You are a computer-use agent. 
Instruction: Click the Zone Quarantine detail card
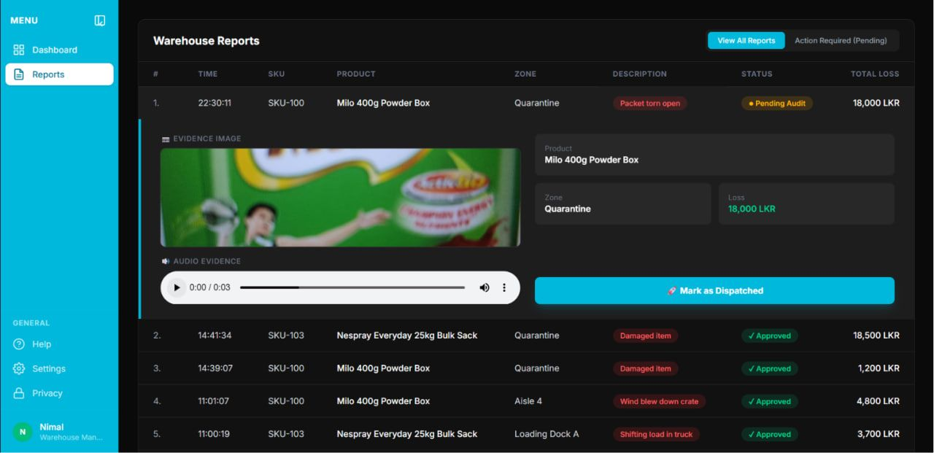tap(623, 204)
